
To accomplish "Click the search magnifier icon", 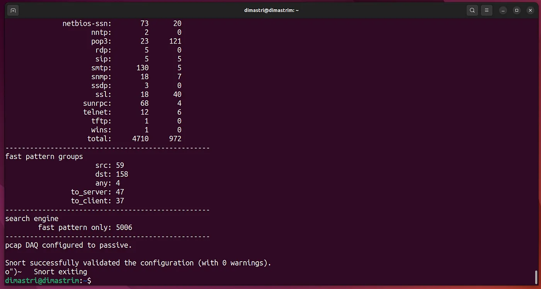I will click(472, 10).
